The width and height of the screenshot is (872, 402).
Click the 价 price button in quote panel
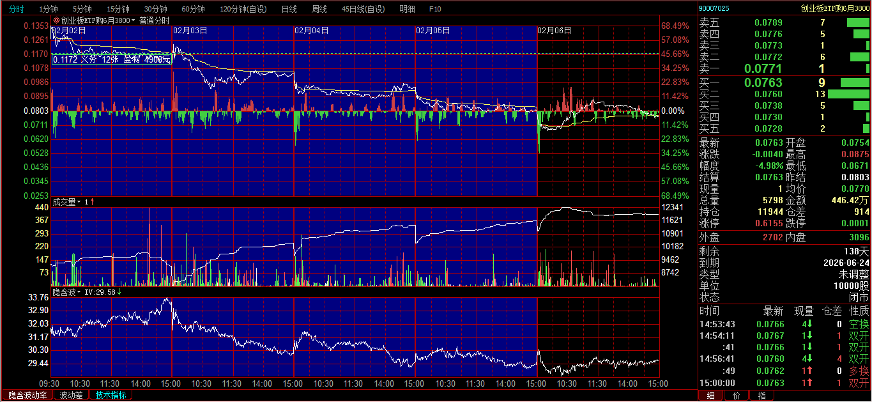point(736,396)
